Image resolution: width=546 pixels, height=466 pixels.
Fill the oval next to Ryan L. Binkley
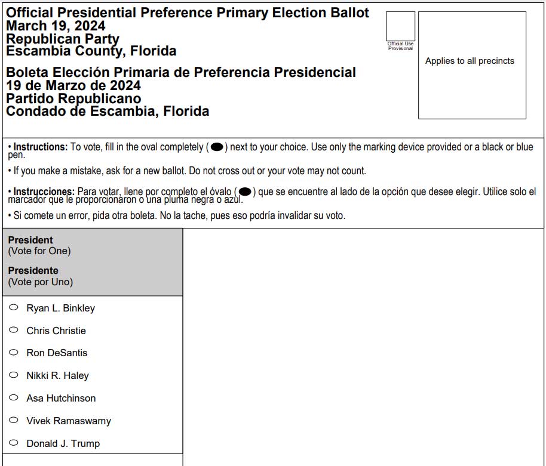point(14,307)
